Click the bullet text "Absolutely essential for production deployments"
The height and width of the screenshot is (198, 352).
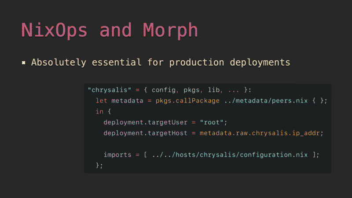click(x=161, y=62)
